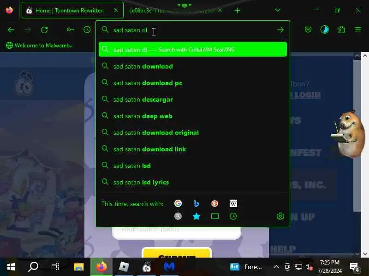Viewport: 369px width, 276px height.
Task: Choose suggestion sad satan download pc
Action: 193,83
